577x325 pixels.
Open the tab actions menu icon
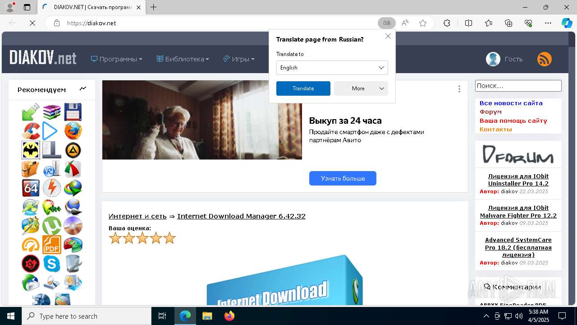[x=27, y=7]
